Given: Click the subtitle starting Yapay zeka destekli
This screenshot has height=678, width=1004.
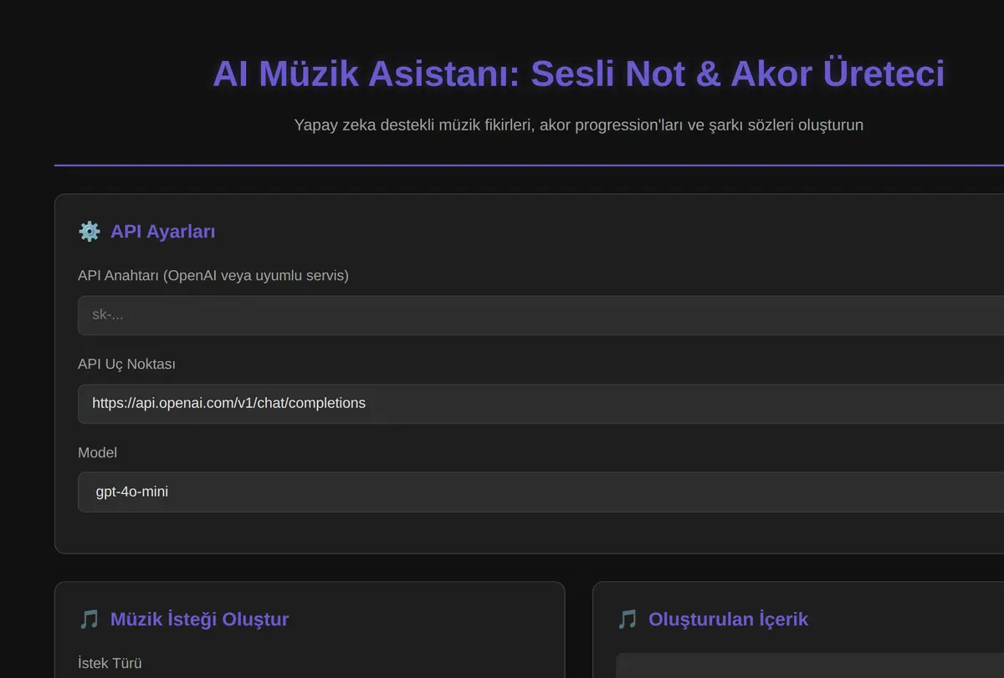Looking at the screenshot, I should [x=578, y=125].
